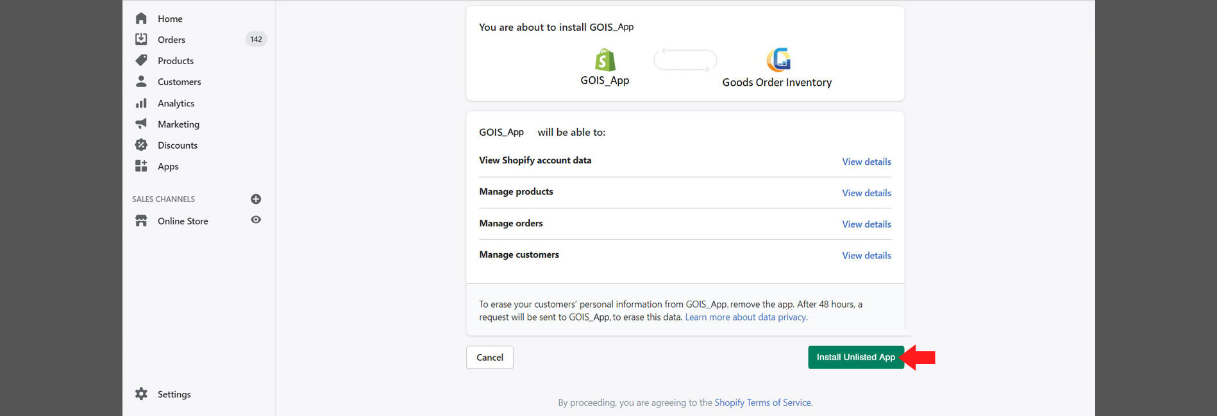Image resolution: width=1217 pixels, height=416 pixels.
Task: Click the Cancel button
Action: pos(490,358)
